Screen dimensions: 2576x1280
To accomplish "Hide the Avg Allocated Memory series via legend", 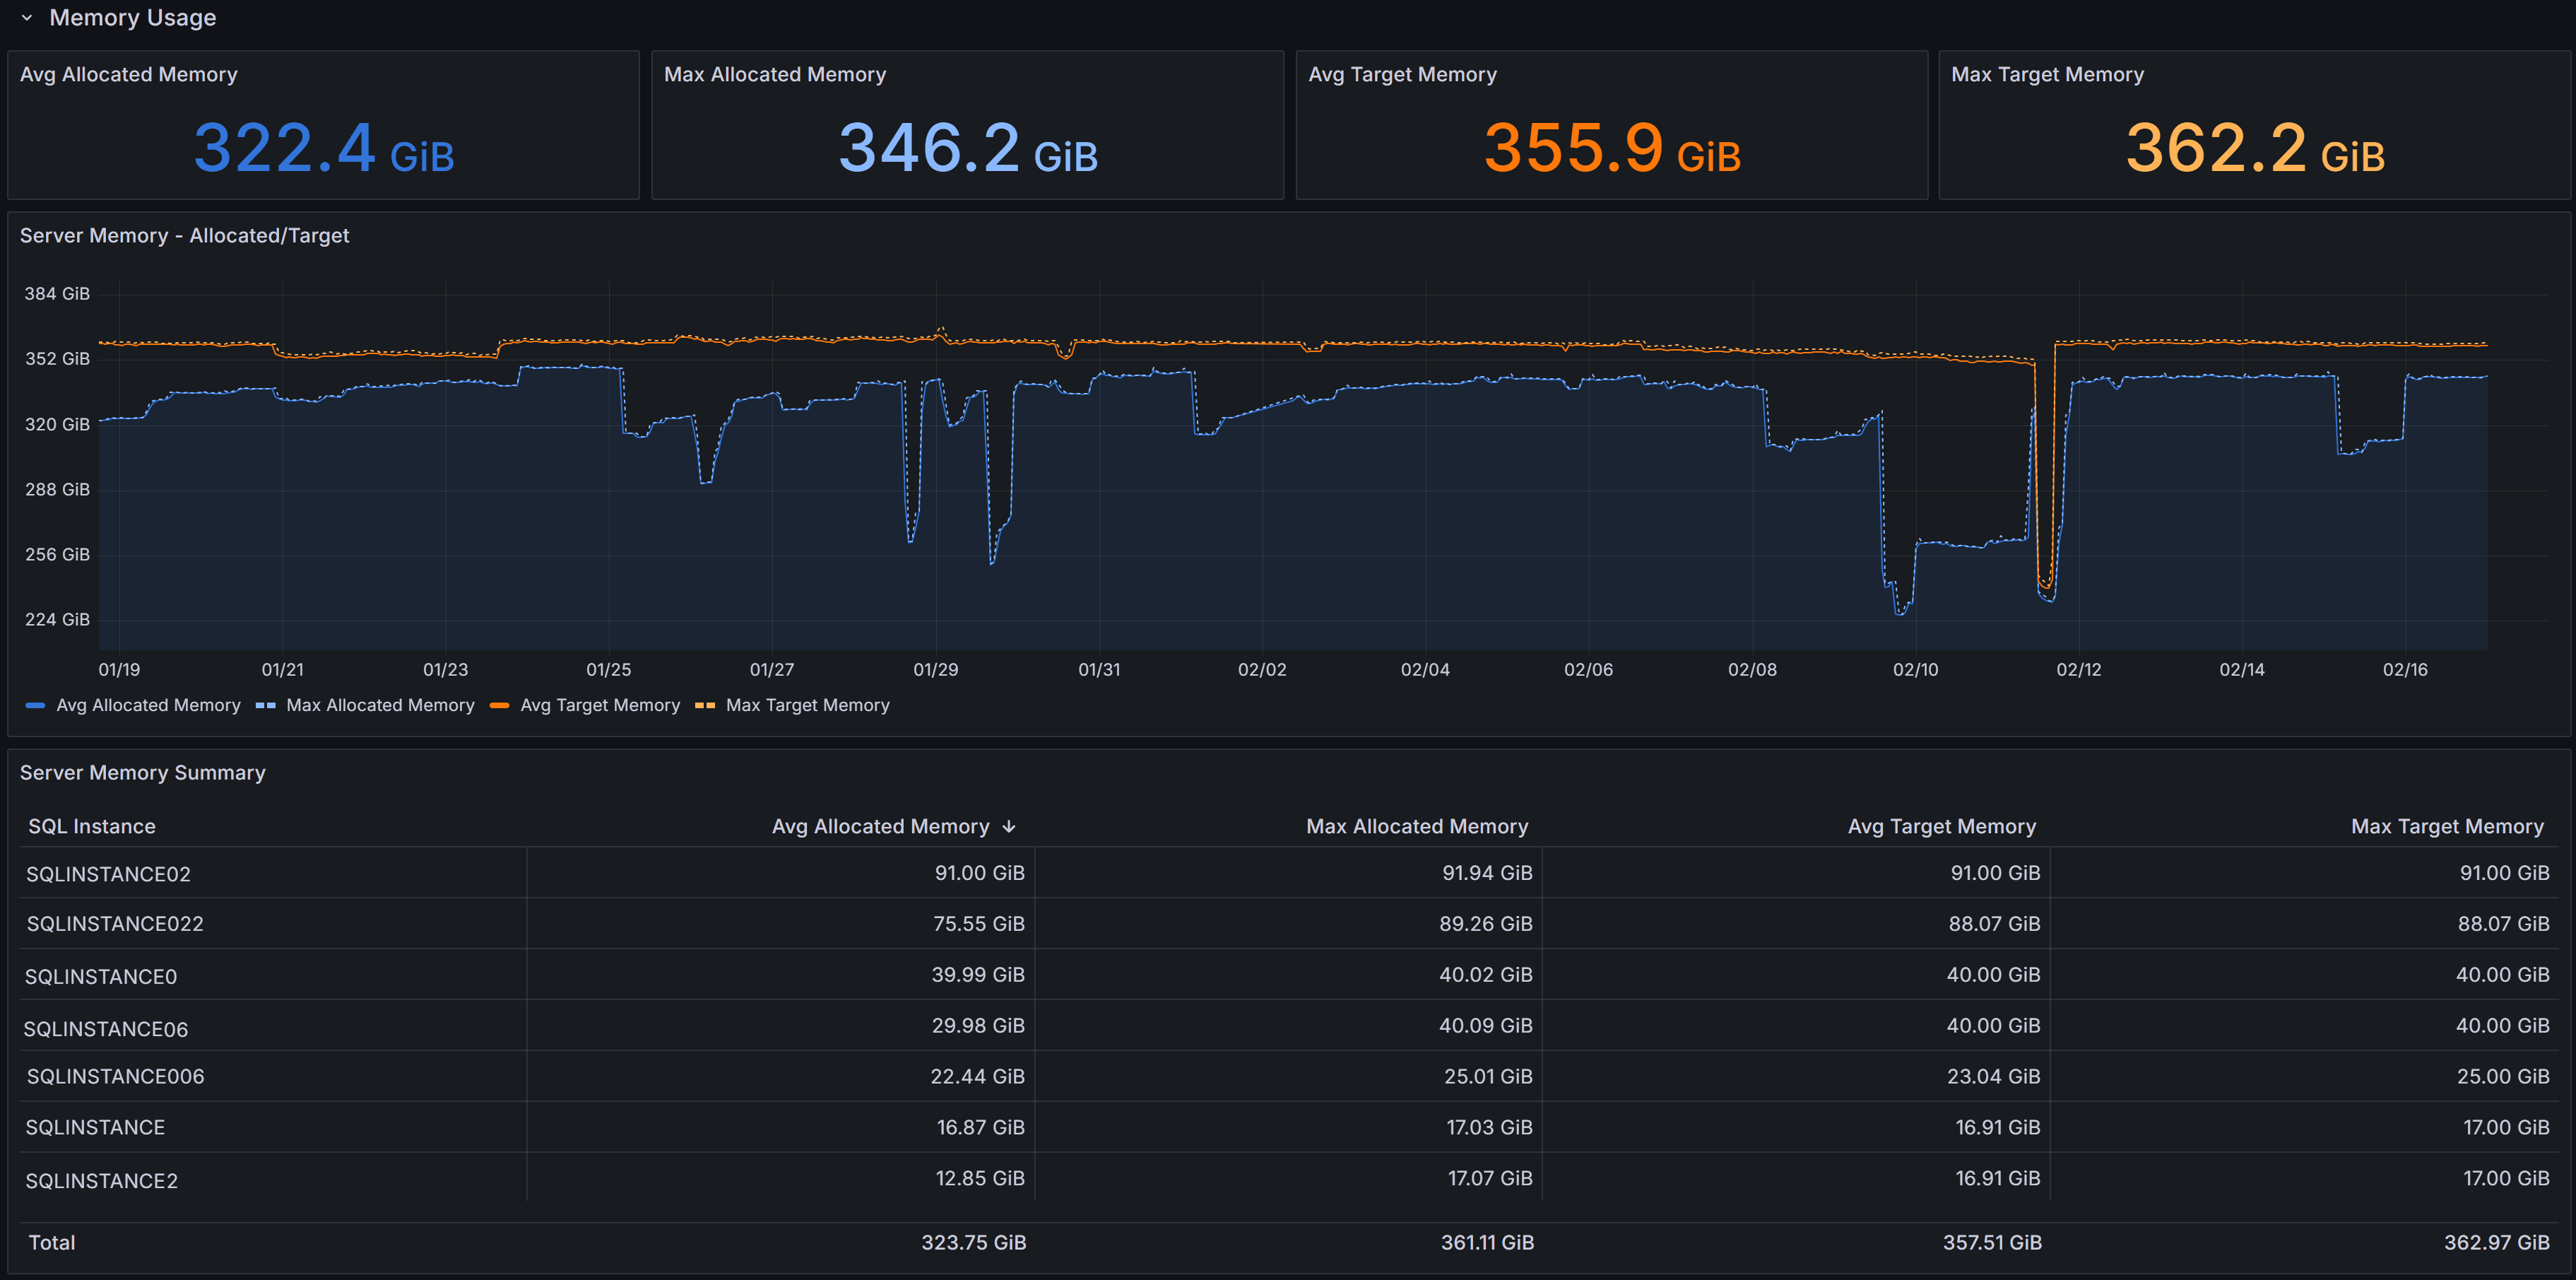I will coord(148,705).
